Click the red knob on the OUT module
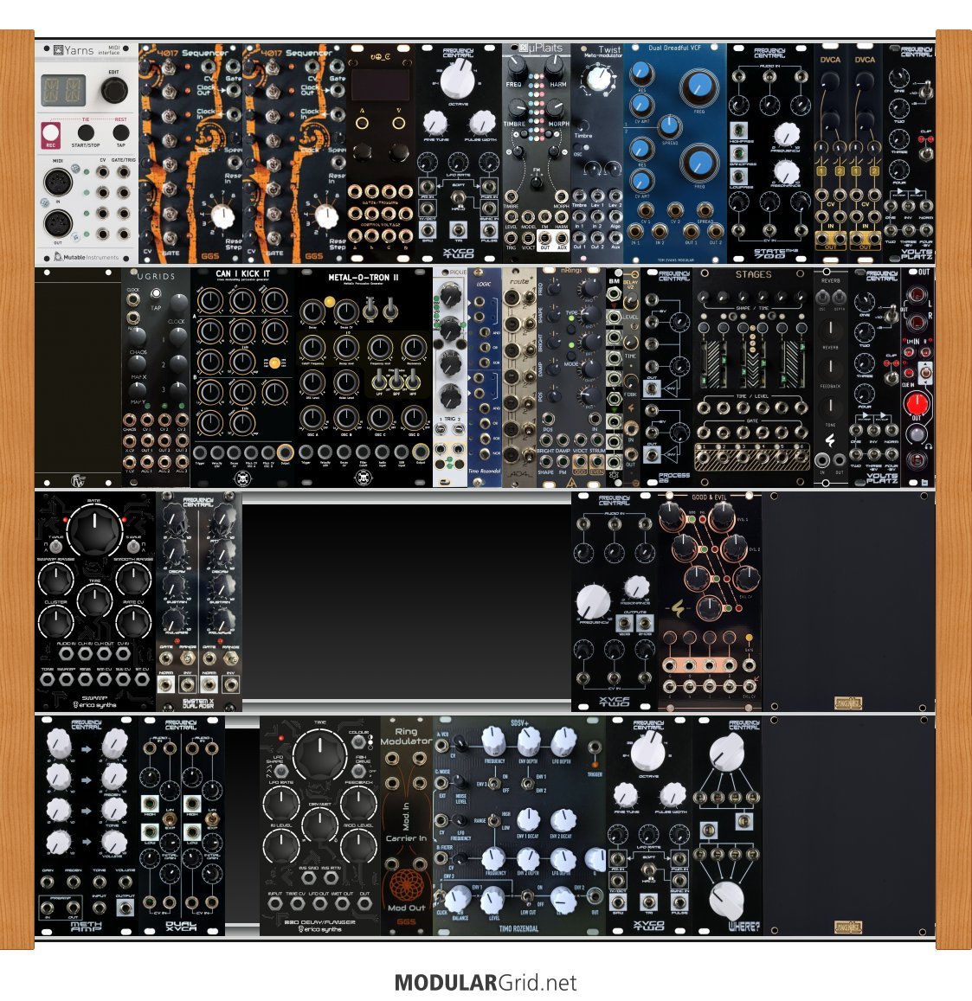This screenshot has height=1001, width=972. click(x=917, y=404)
